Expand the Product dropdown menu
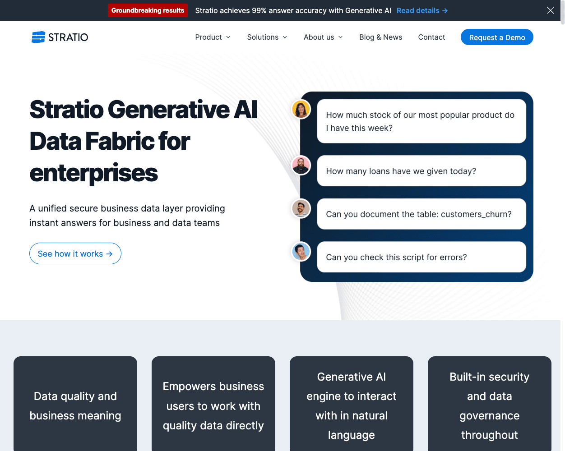The image size is (565, 451). pos(213,37)
